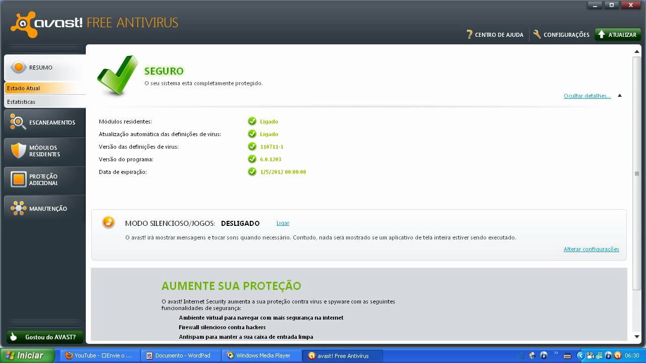Click the on-screen keyboard taskbar icon
This screenshot has height=363, width=646.
coord(567,355)
